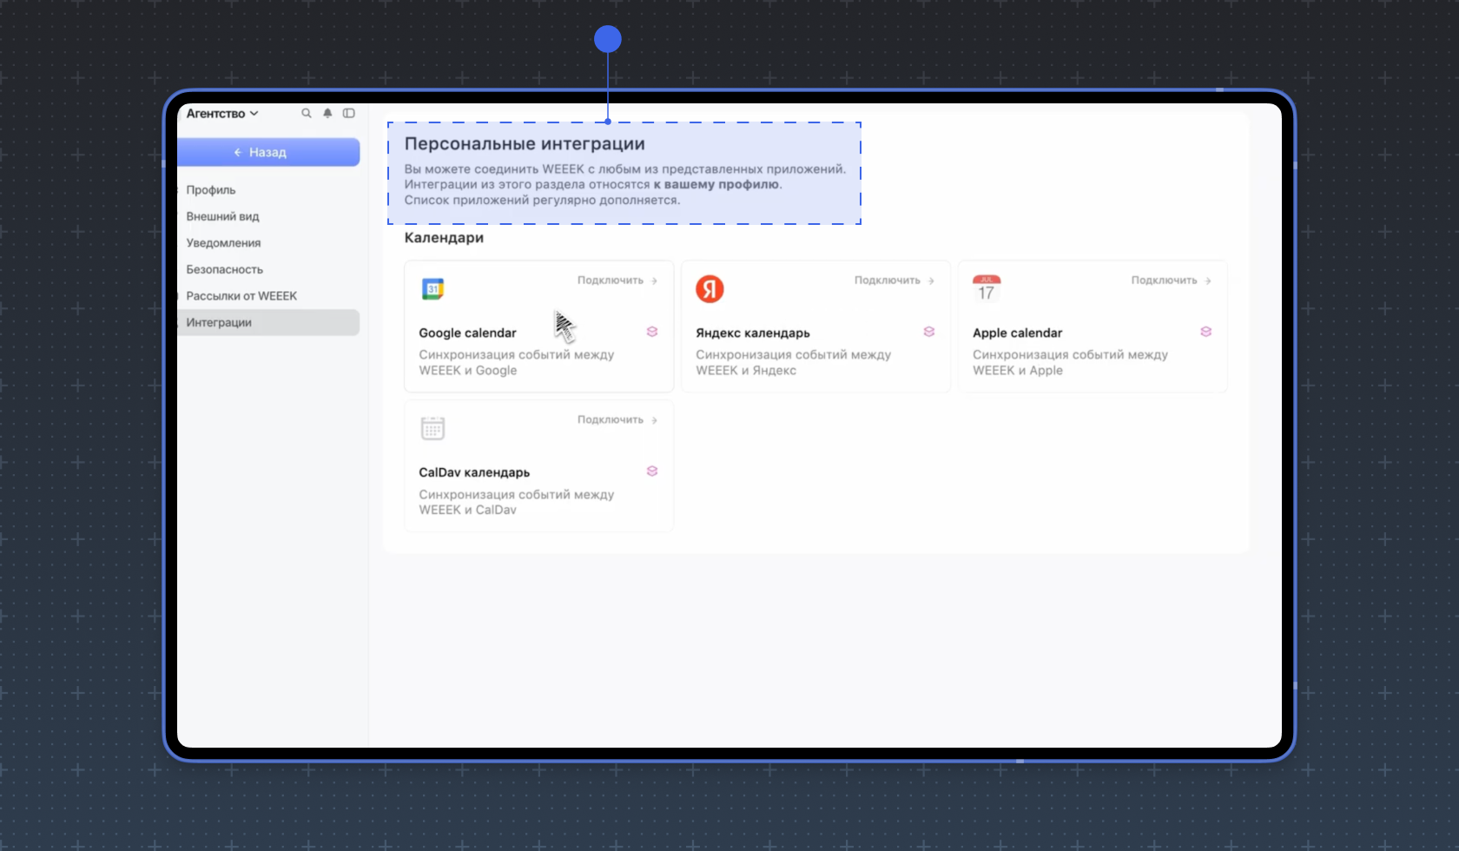Open Безопасность settings
The image size is (1459, 851).
point(224,269)
